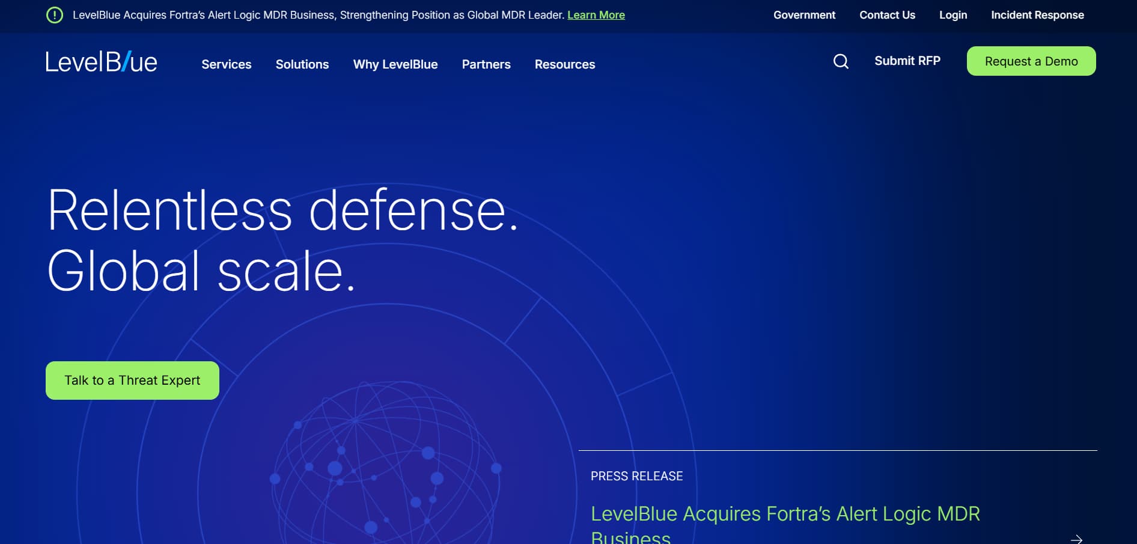This screenshot has height=544, width=1137.
Task: Open the Resources dropdown
Action: (x=564, y=64)
